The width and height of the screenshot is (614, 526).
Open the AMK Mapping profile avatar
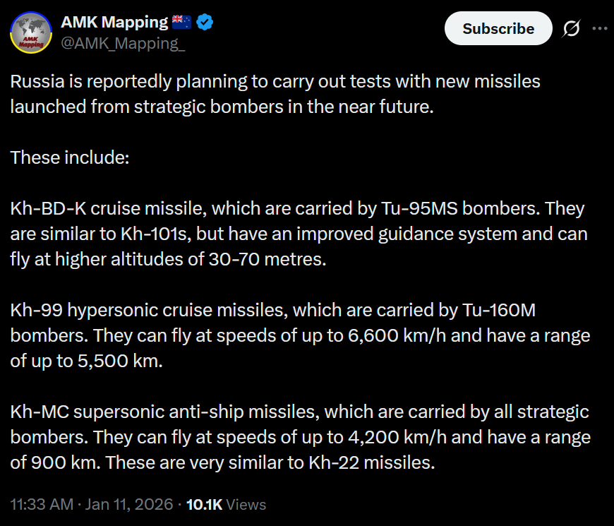[31, 32]
